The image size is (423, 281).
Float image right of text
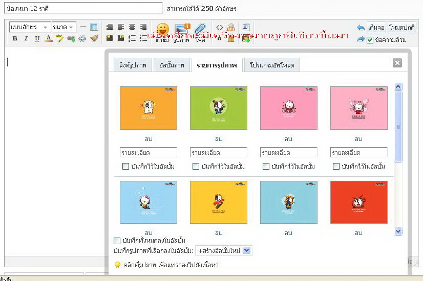[x=121, y=38]
